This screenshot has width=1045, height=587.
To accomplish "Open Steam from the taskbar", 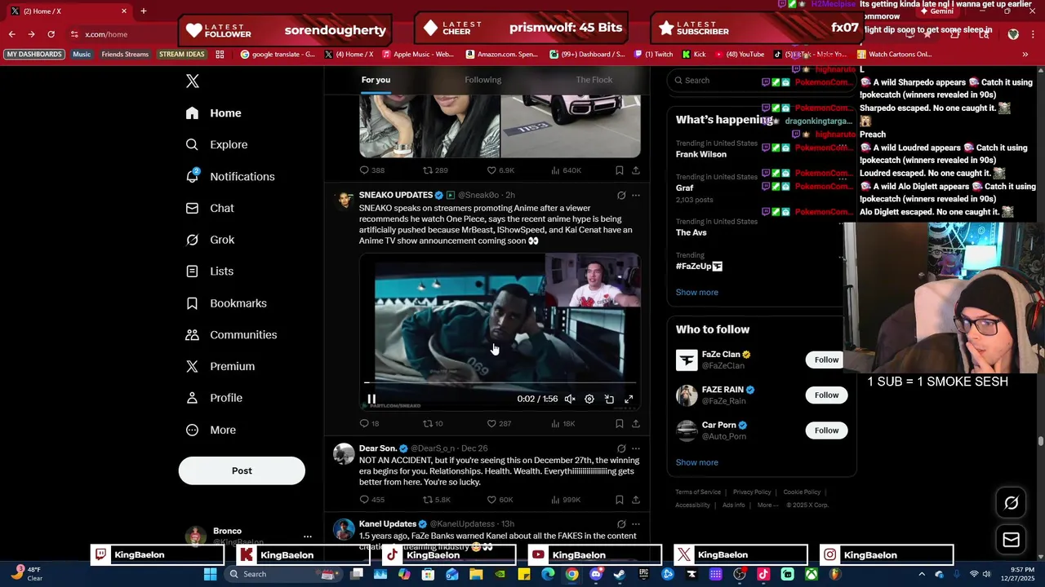I will (620, 574).
